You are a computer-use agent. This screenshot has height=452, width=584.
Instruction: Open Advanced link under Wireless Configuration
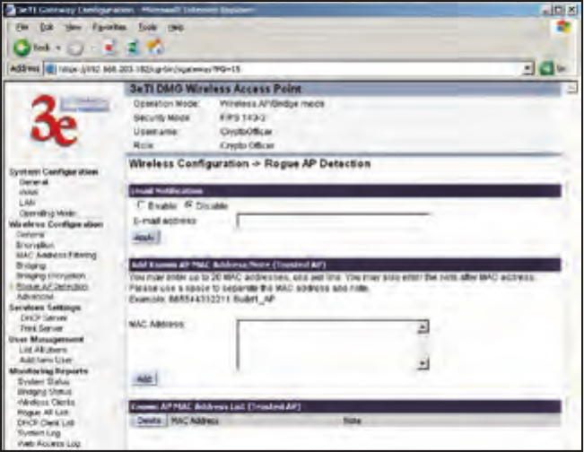tap(35, 296)
